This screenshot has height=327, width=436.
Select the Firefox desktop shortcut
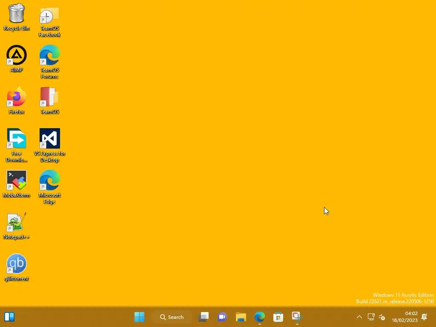17,100
